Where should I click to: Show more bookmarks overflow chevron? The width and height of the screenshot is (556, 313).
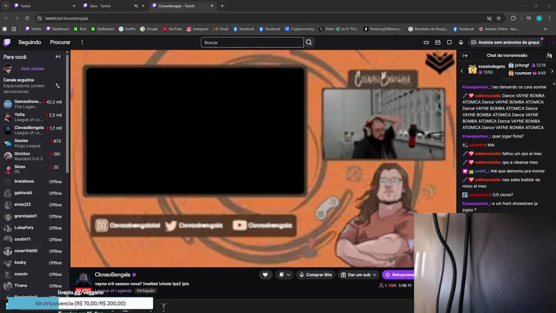pos(545,29)
